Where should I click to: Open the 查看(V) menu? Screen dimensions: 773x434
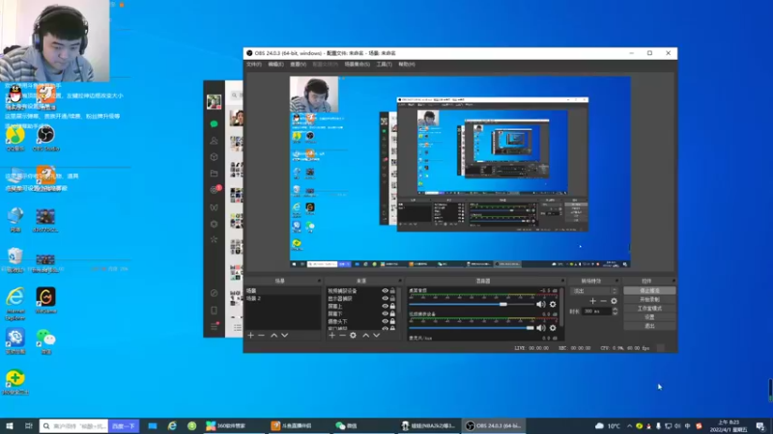[298, 65]
